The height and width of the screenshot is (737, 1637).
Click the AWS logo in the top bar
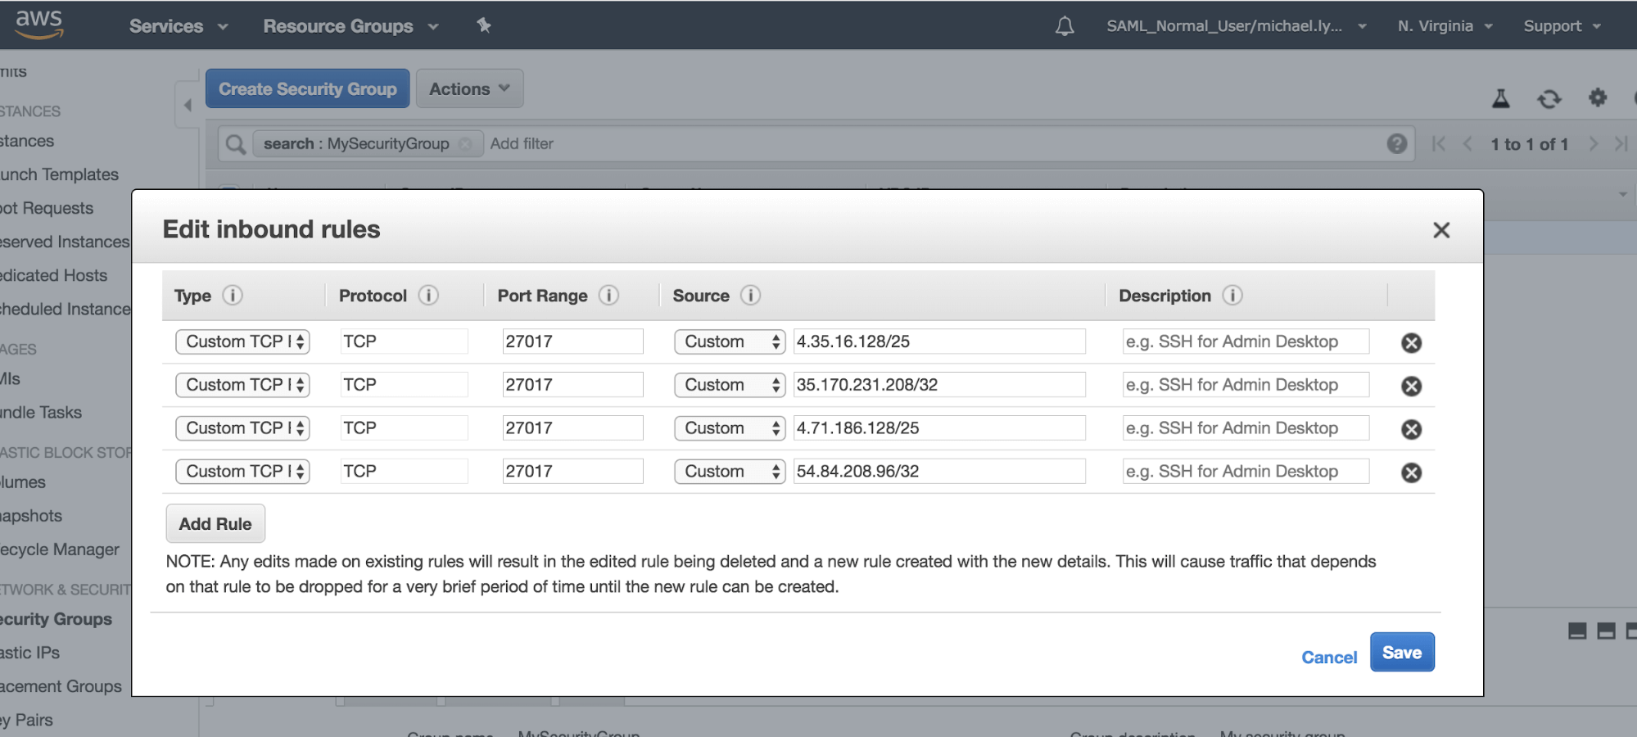[38, 23]
